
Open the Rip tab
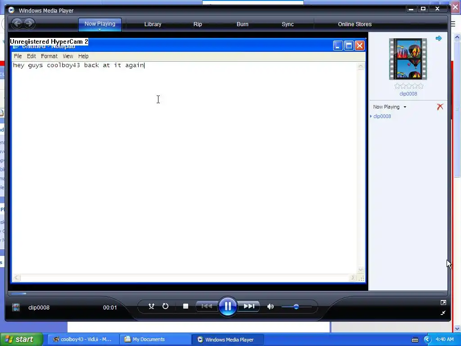click(x=198, y=24)
